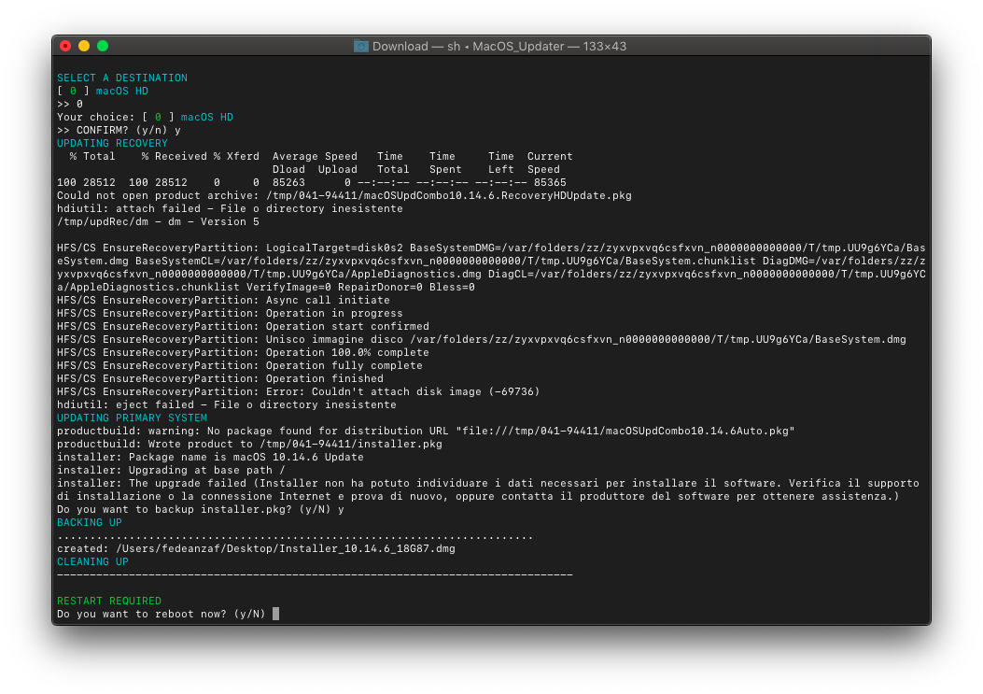Click the "Average Speed" column header

pos(315,156)
